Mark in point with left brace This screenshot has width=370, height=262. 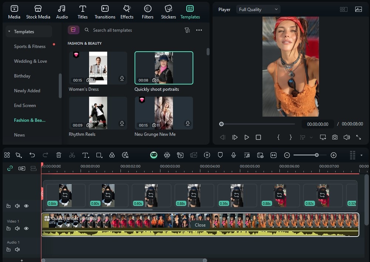(x=278, y=137)
